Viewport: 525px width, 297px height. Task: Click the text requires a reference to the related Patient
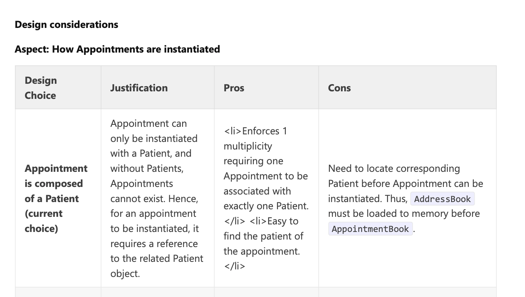(x=157, y=251)
